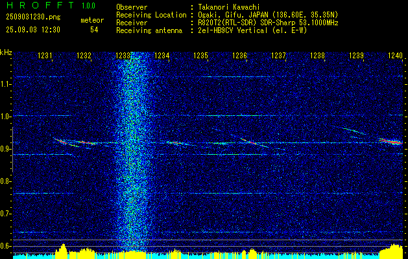This screenshot has height=259, width=408.
Task: Click the kHz axis unit label
Action: 6,52
